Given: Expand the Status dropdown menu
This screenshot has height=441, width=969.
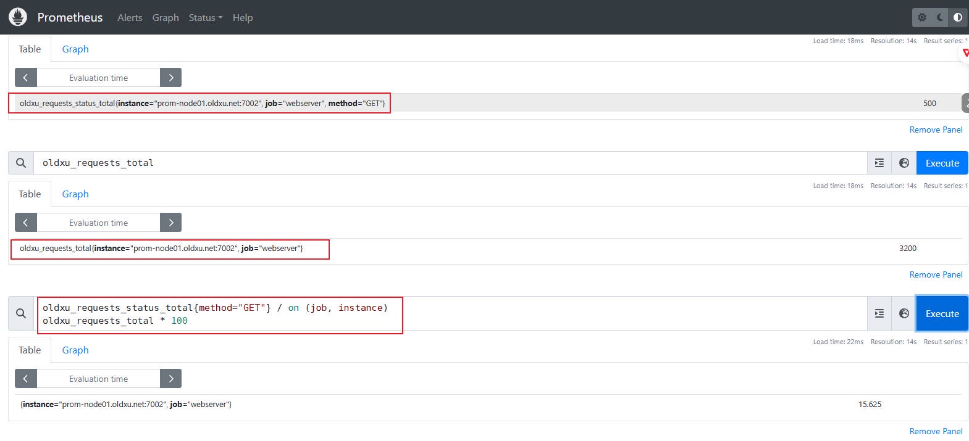Looking at the screenshot, I should click(205, 17).
